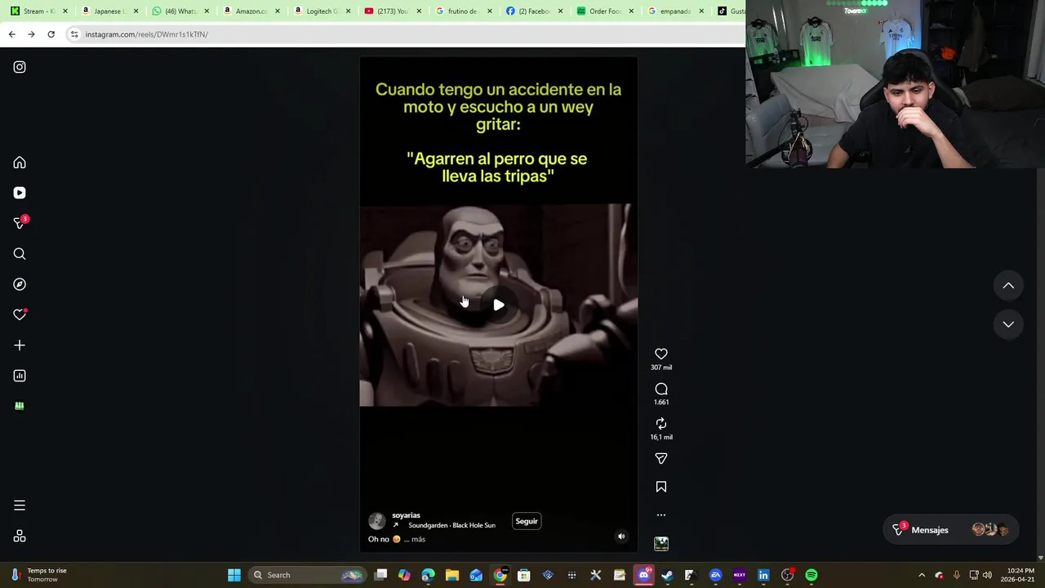
Task: Open direct messages icon with red badge
Action: coord(20,223)
